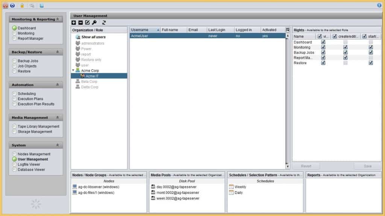Image resolution: width=385 pixels, height=216 pixels.
Task: Collapse the Media Management sidebar section
Action: 58,118
